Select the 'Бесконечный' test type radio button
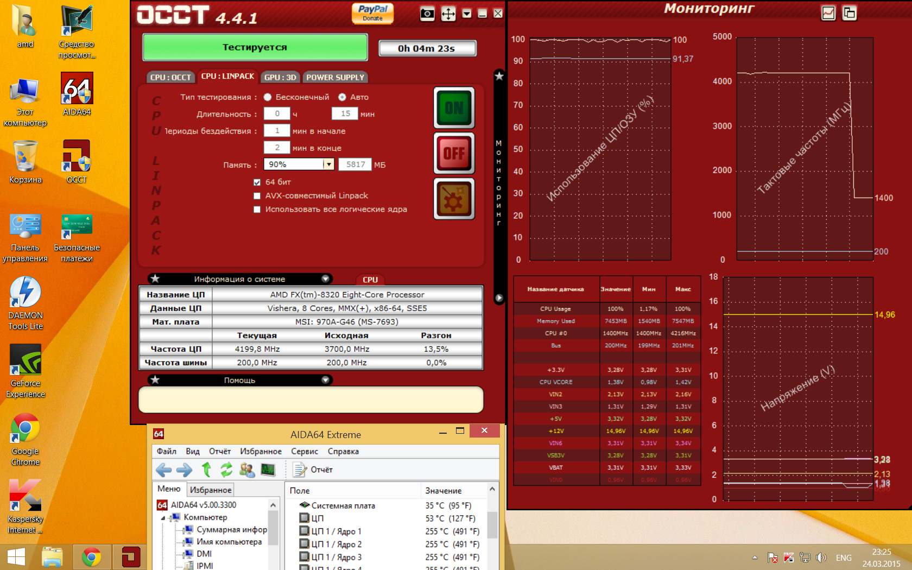 (x=268, y=97)
